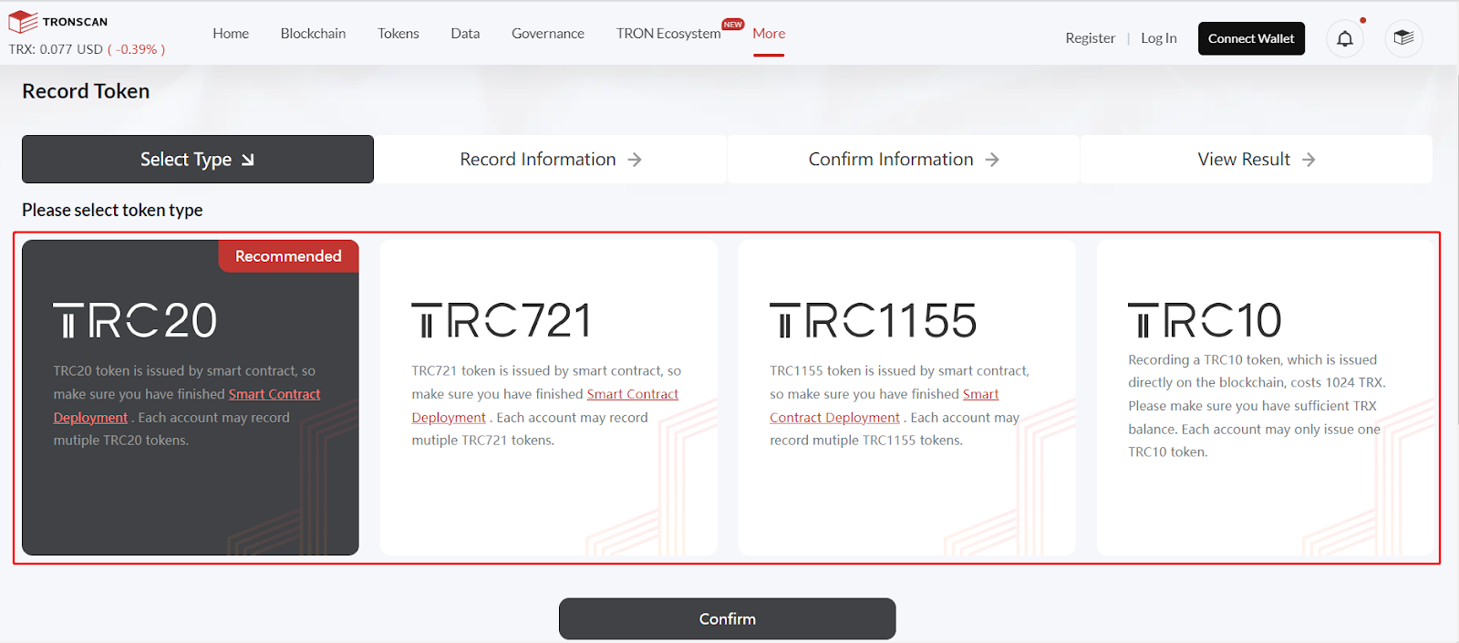Click the NEW badge on TRON Ecosystem
1459x643 pixels.
[x=733, y=25]
